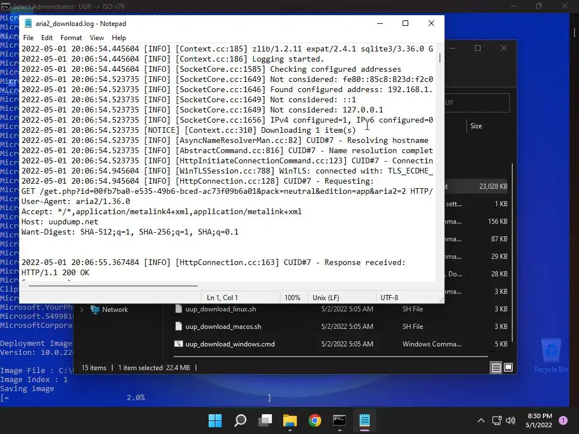The height and width of the screenshot is (434, 579).
Task: Show hidden system tray icons
Action: pyautogui.click(x=481, y=420)
